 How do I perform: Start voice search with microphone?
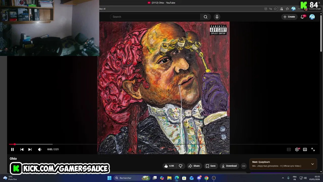(x=217, y=17)
